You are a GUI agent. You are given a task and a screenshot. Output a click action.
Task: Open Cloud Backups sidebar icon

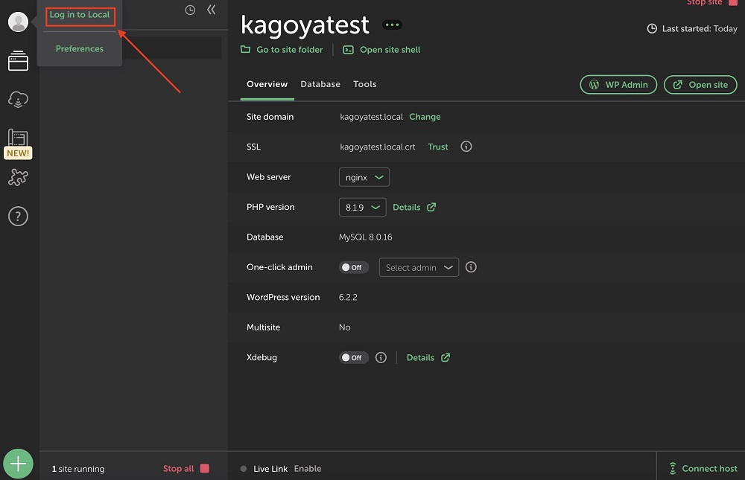(18, 99)
